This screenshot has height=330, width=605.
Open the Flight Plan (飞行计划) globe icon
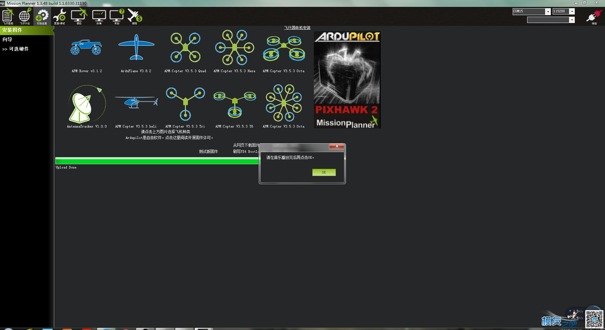25,16
